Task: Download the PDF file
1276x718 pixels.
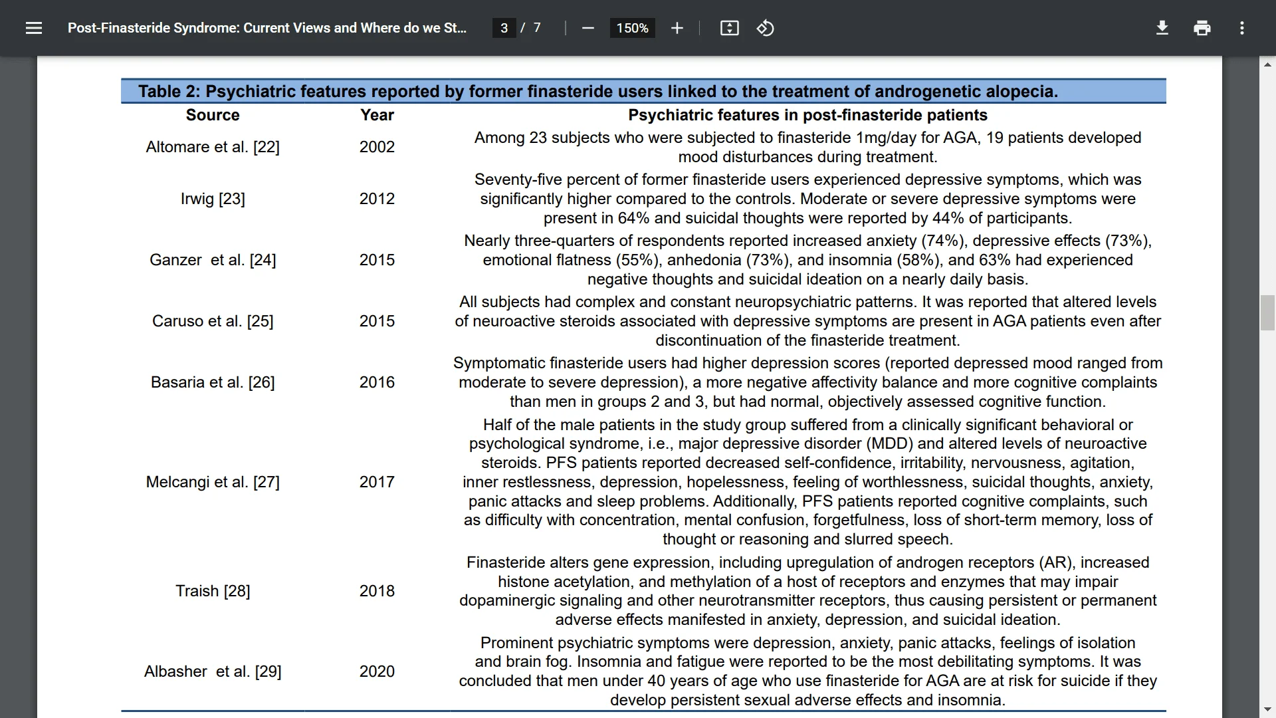Action: [1162, 28]
